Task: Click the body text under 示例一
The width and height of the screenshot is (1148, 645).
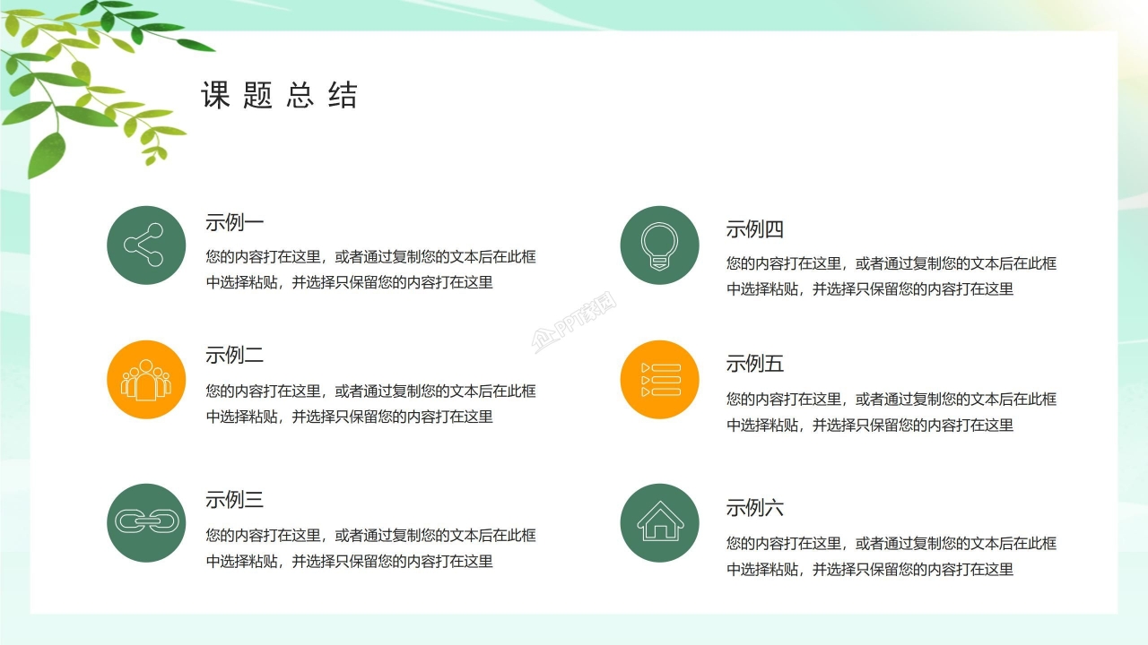Action: [x=369, y=269]
